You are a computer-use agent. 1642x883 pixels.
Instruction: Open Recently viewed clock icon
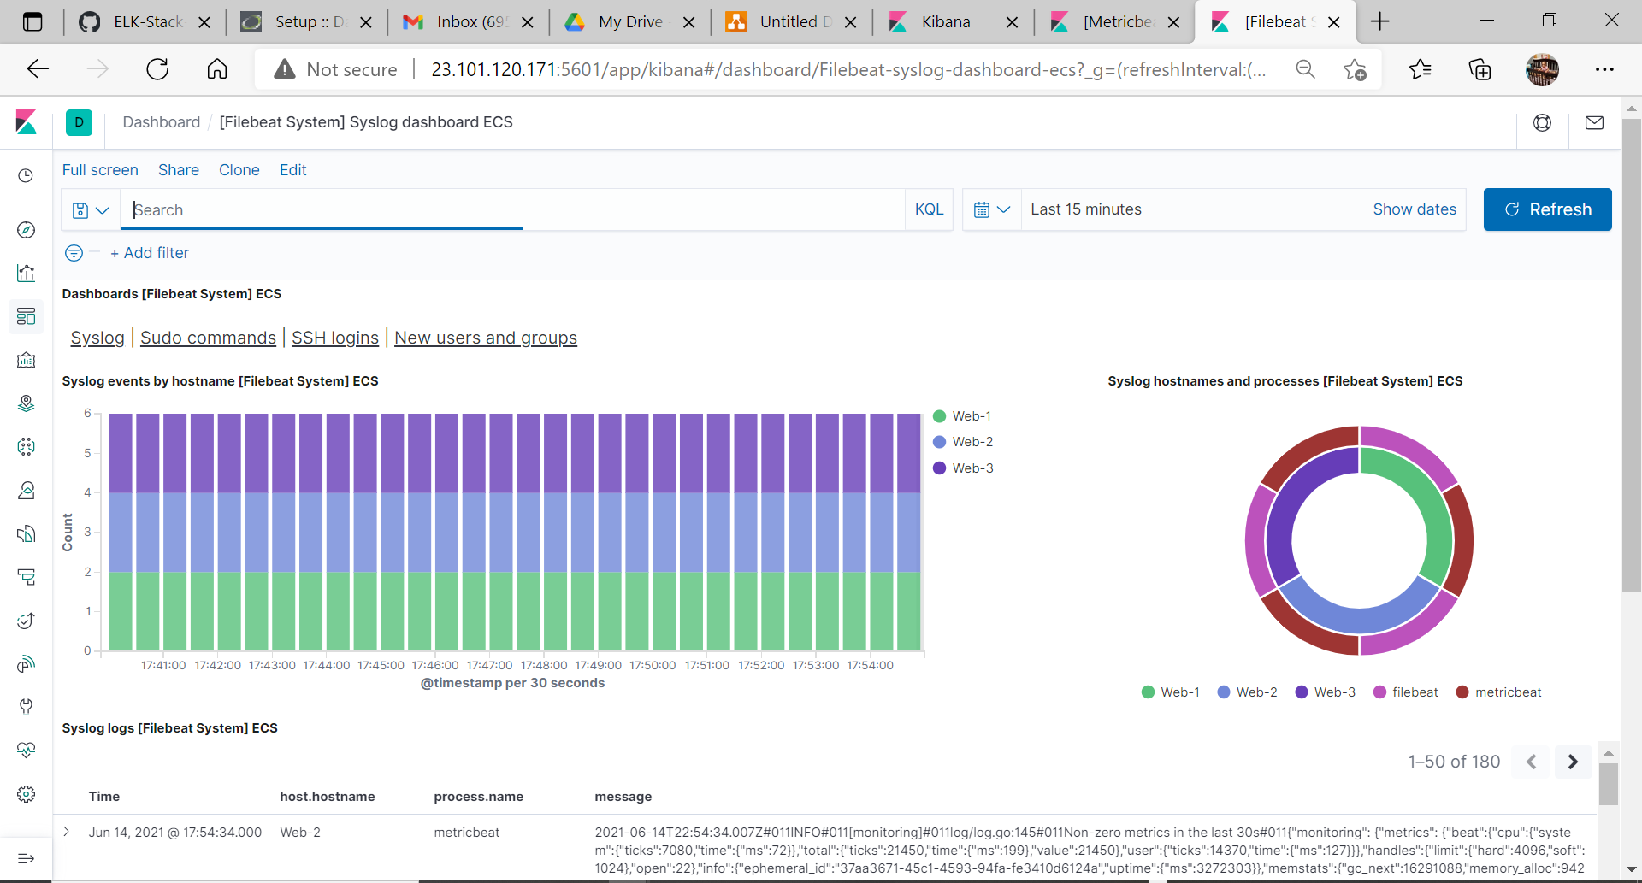pos(26,176)
